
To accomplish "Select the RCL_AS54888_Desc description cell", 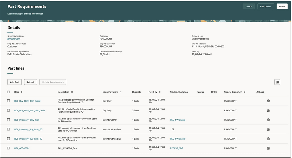I will point(68,148).
